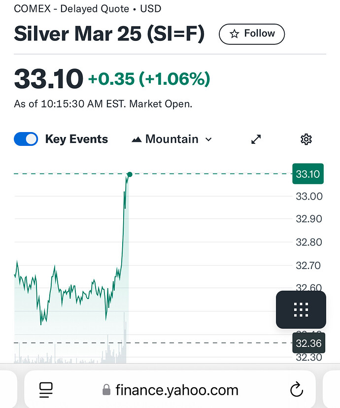The height and width of the screenshot is (408, 340).
Task: Click the mountain chart type icon
Action: point(136,140)
